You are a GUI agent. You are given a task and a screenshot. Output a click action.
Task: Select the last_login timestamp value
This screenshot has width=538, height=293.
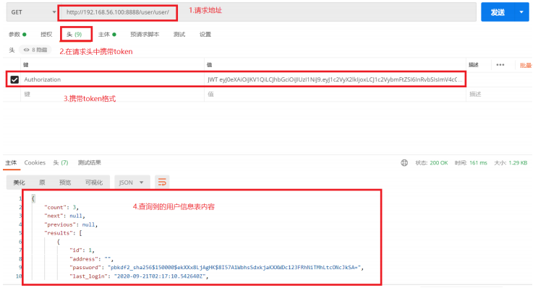(160, 276)
